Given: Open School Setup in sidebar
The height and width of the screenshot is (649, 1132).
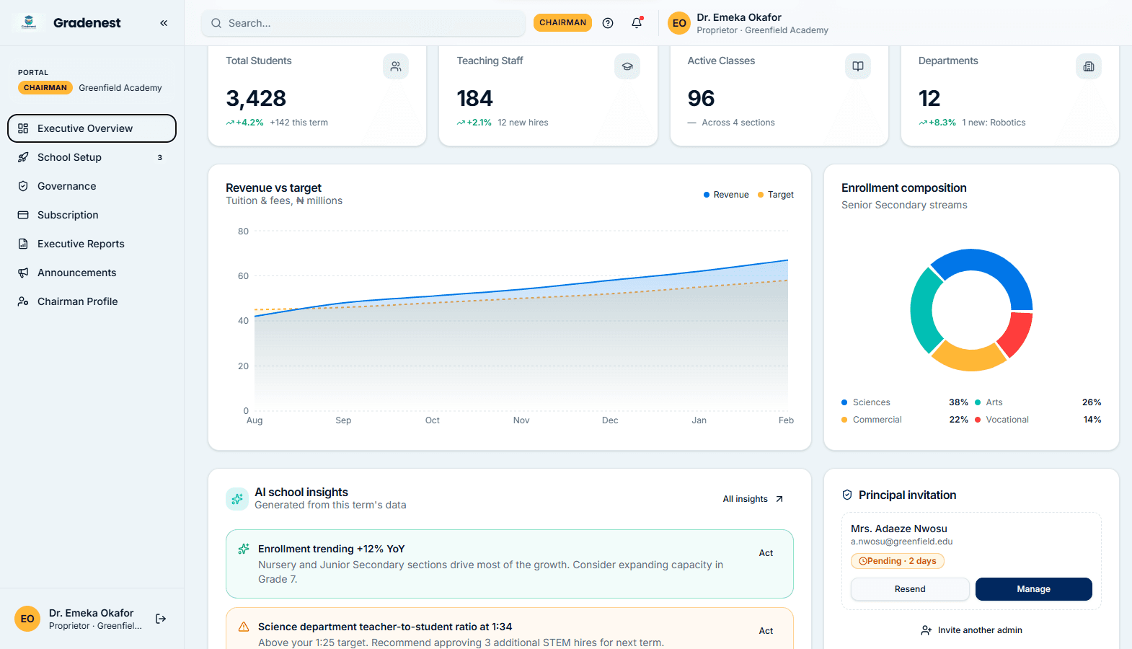Looking at the screenshot, I should [92, 157].
